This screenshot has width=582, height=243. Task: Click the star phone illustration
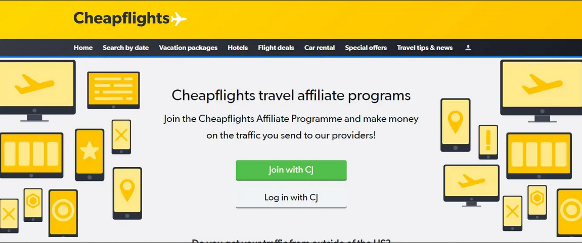tap(89, 155)
